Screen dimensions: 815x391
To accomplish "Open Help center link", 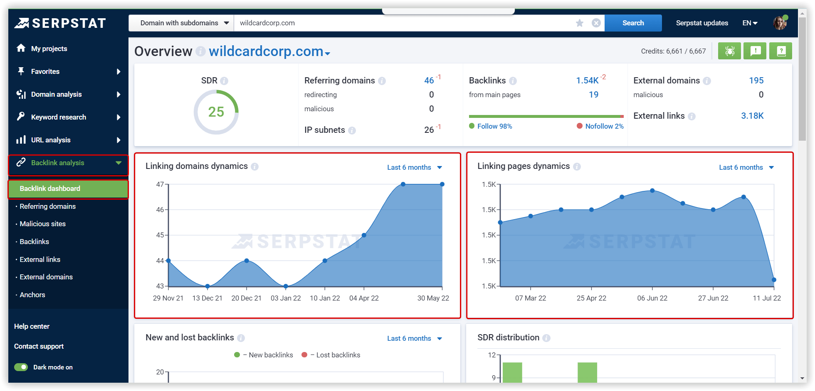I will coord(32,326).
